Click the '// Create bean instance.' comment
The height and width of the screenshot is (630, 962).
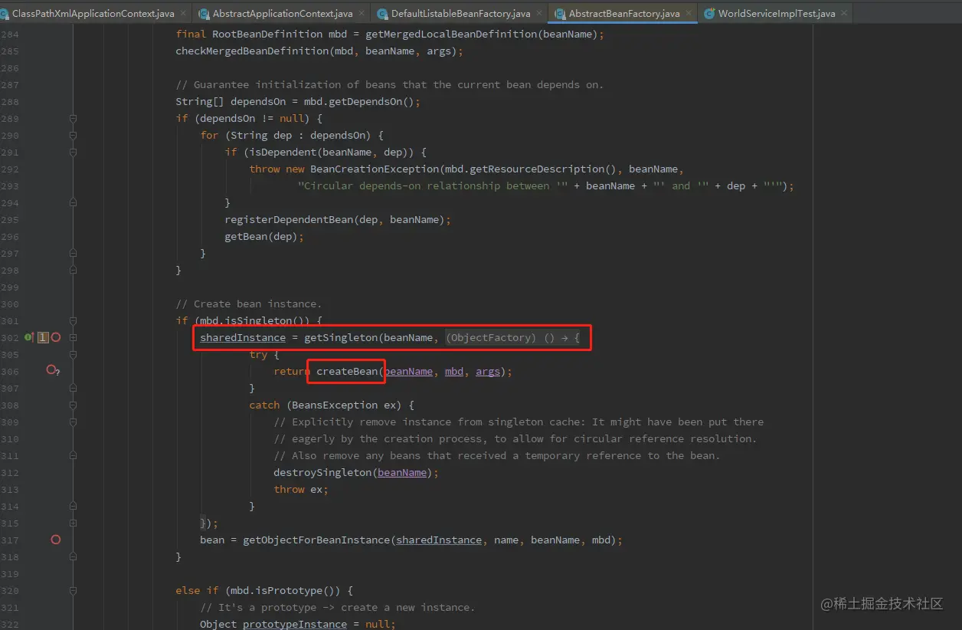tap(249, 304)
